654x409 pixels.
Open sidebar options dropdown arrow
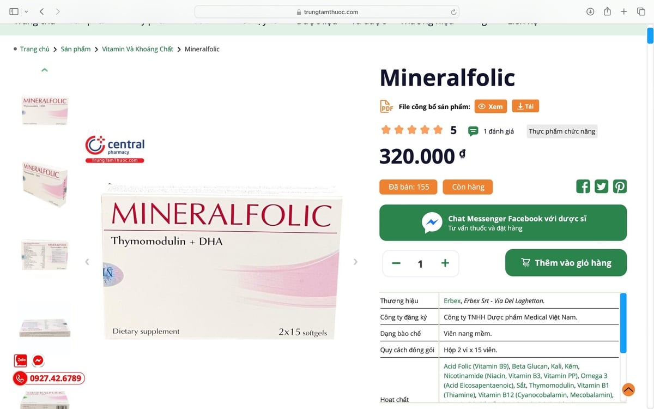pos(26,11)
